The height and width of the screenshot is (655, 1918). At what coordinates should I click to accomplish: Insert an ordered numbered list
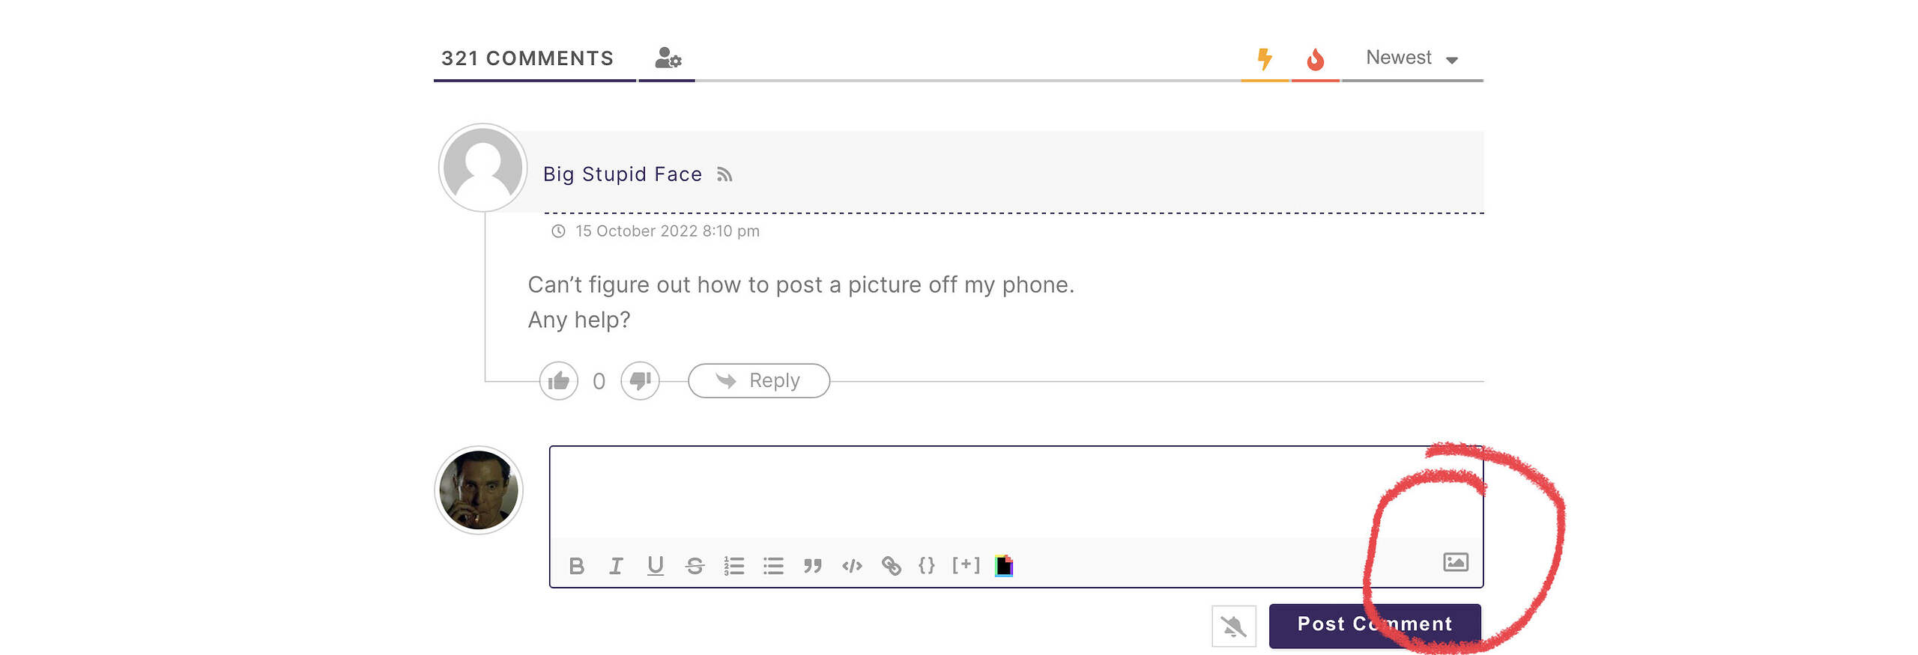click(734, 566)
